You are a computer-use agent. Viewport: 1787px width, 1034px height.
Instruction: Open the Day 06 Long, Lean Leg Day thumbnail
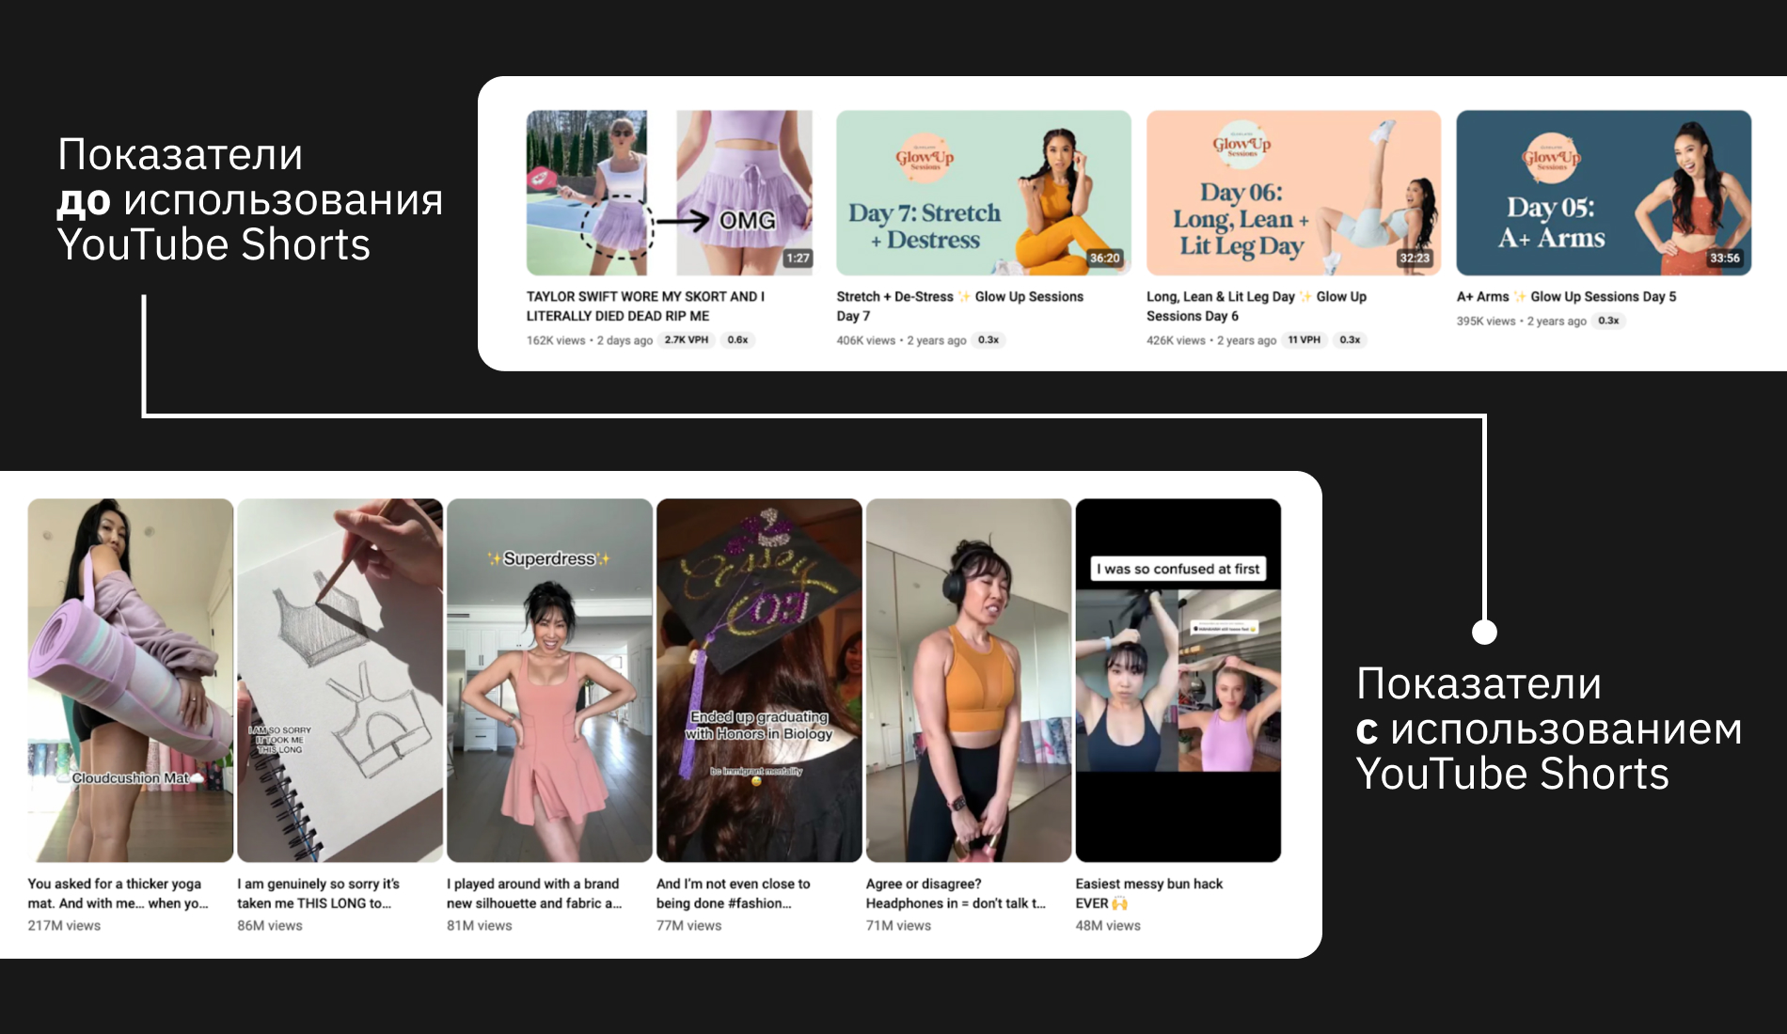1293,193
